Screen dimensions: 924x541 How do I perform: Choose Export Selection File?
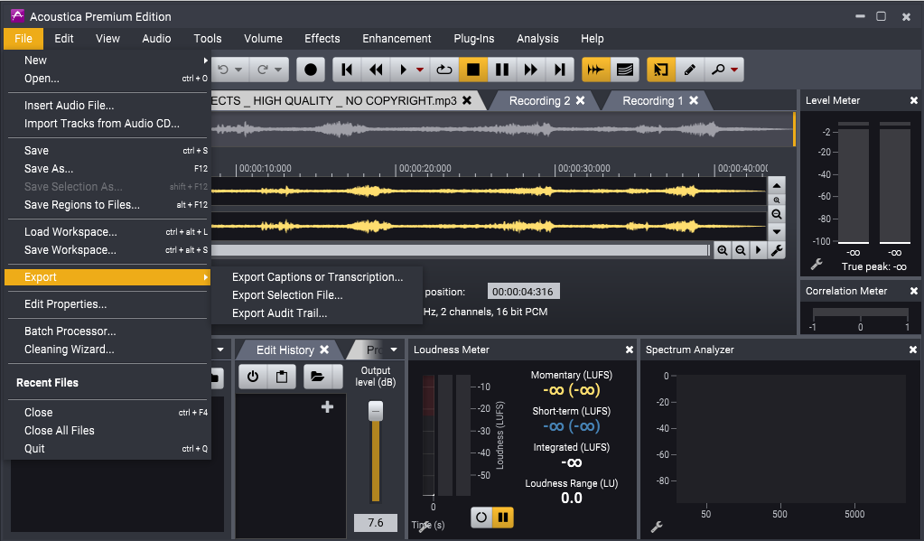pyautogui.click(x=318, y=295)
